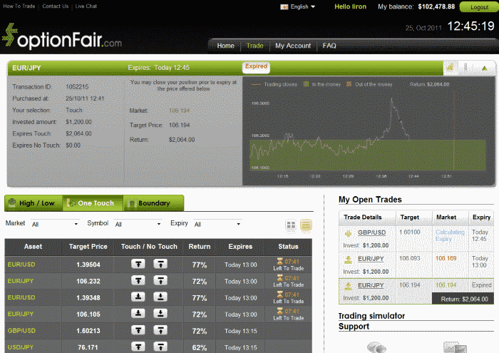Image resolution: width=499 pixels, height=353 pixels.
Task: Open the Expiry filter dropdown
Action: click(x=217, y=224)
